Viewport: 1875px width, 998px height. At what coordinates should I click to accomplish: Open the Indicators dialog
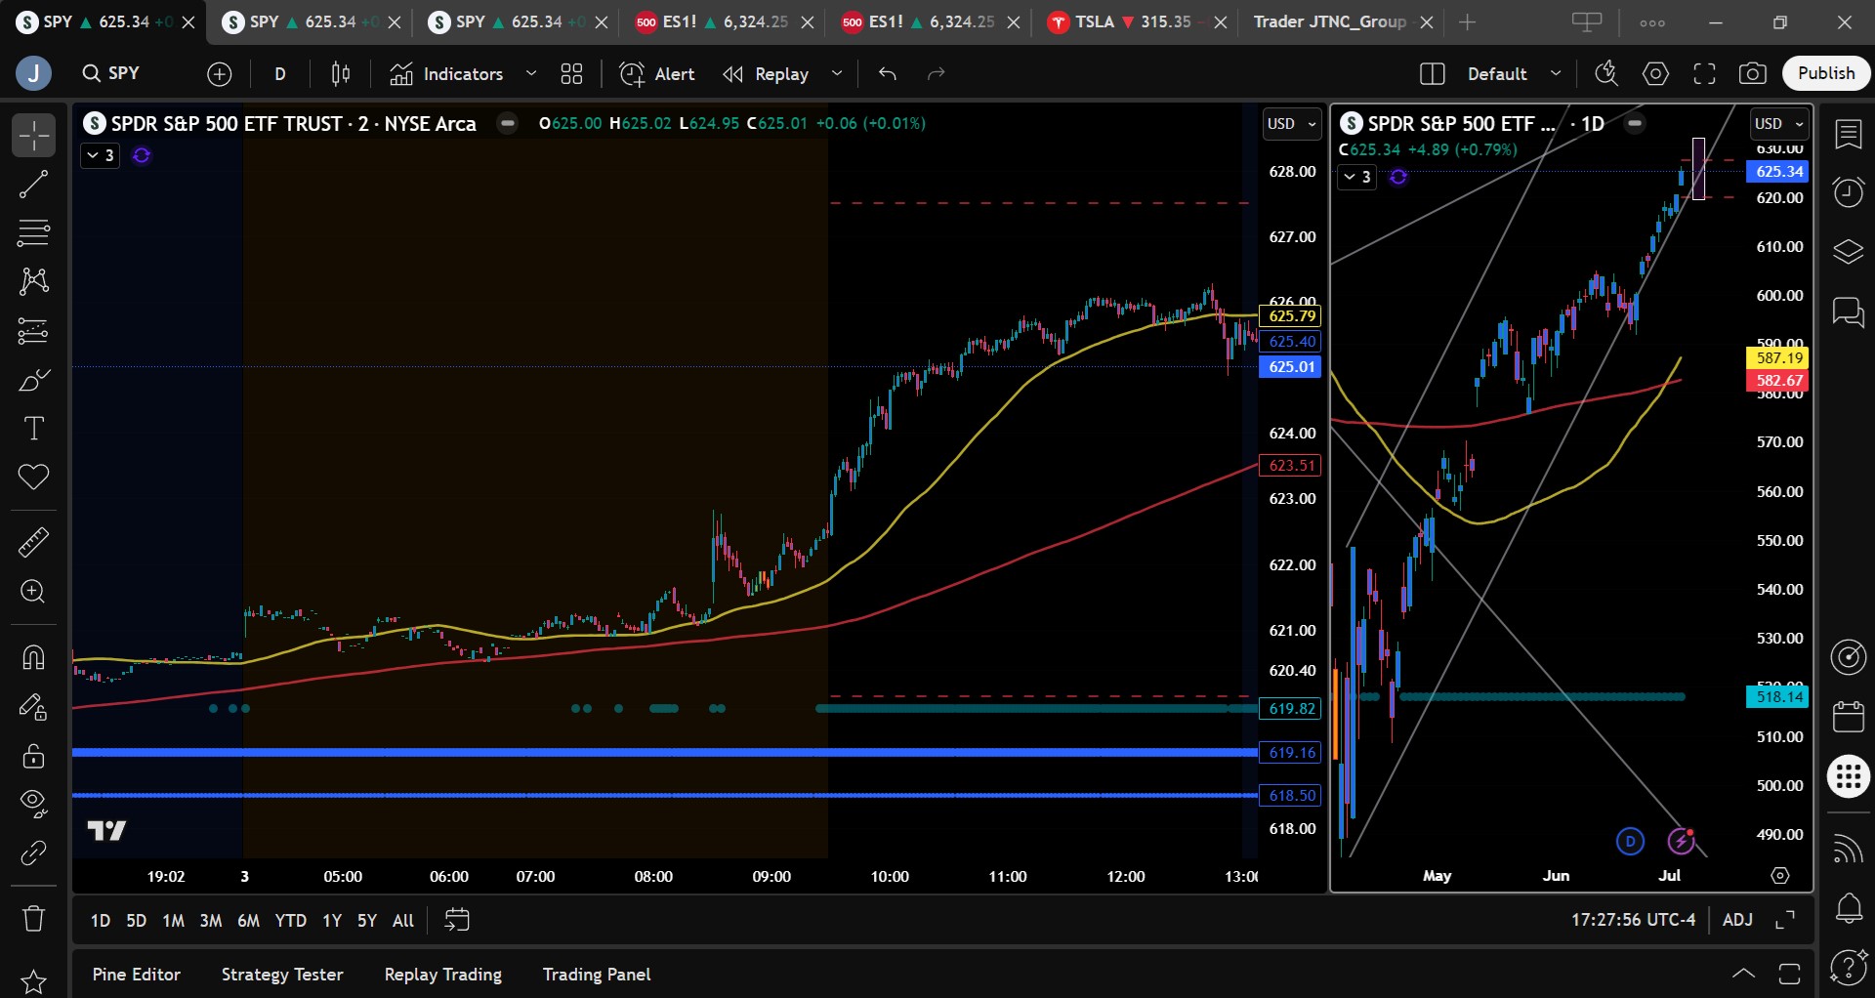[446, 73]
